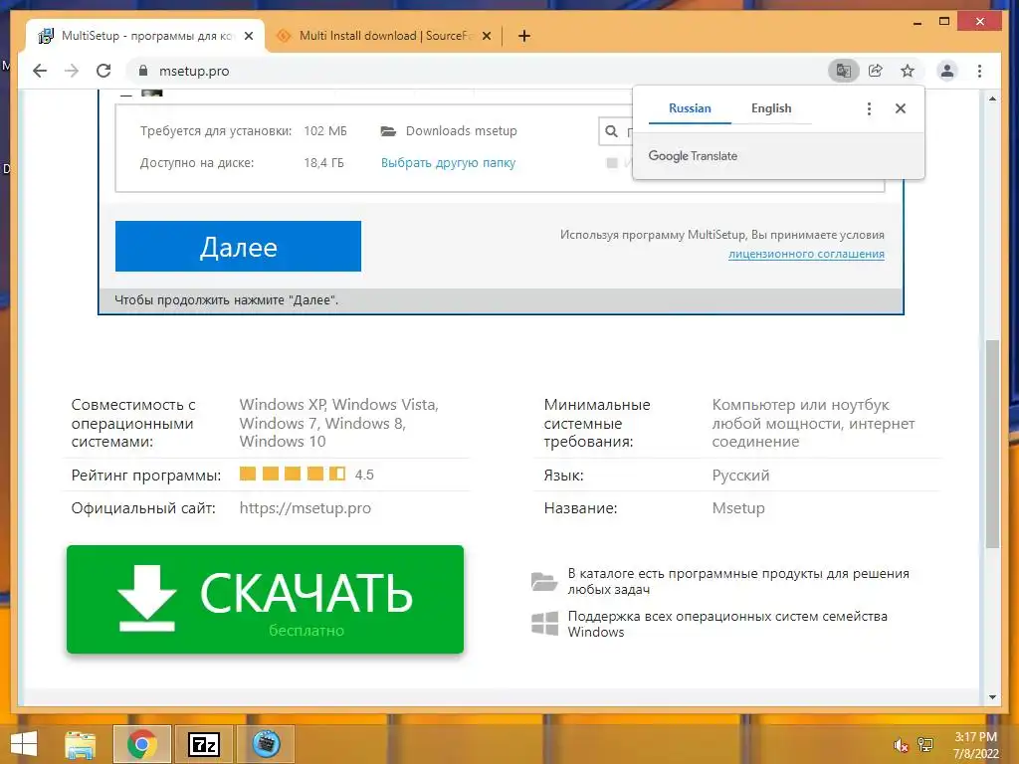This screenshot has height=764, width=1019.
Task: Click the green СКАЧАТЬ download button
Action: (x=265, y=599)
